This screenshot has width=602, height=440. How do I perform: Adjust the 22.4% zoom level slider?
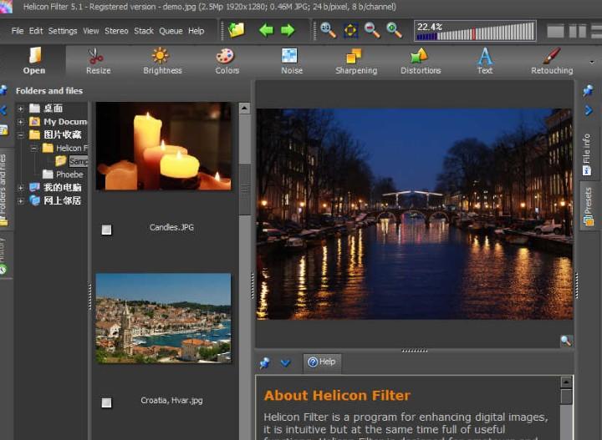475,31
